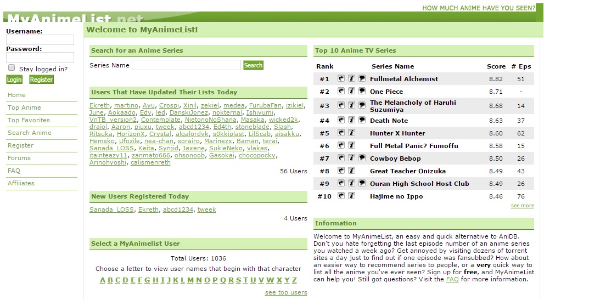Click the Search button for anime series
This screenshot has width=589, height=300.
253,65
